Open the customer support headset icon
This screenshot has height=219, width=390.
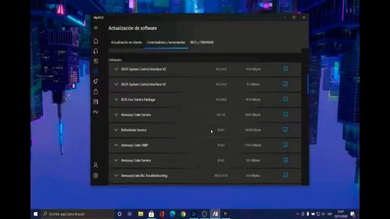click(x=96, y=51)
